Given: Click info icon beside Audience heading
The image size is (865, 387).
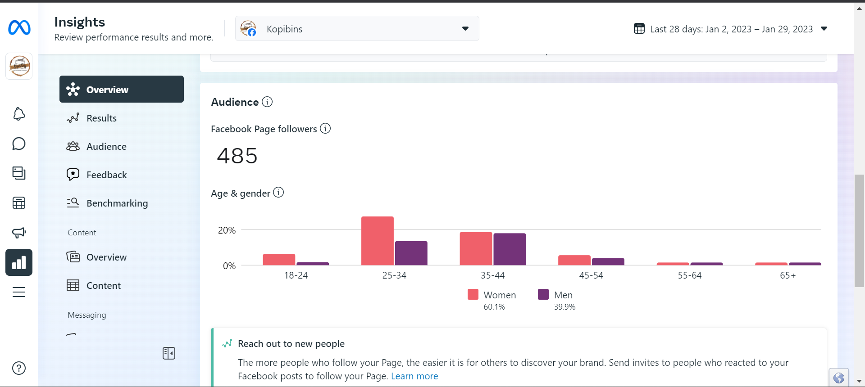Looking at the screenshot, I should (267, 102).
